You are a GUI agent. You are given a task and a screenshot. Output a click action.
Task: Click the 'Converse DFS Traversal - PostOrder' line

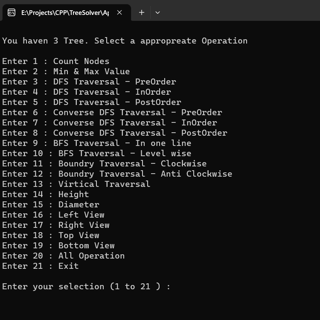115,133
